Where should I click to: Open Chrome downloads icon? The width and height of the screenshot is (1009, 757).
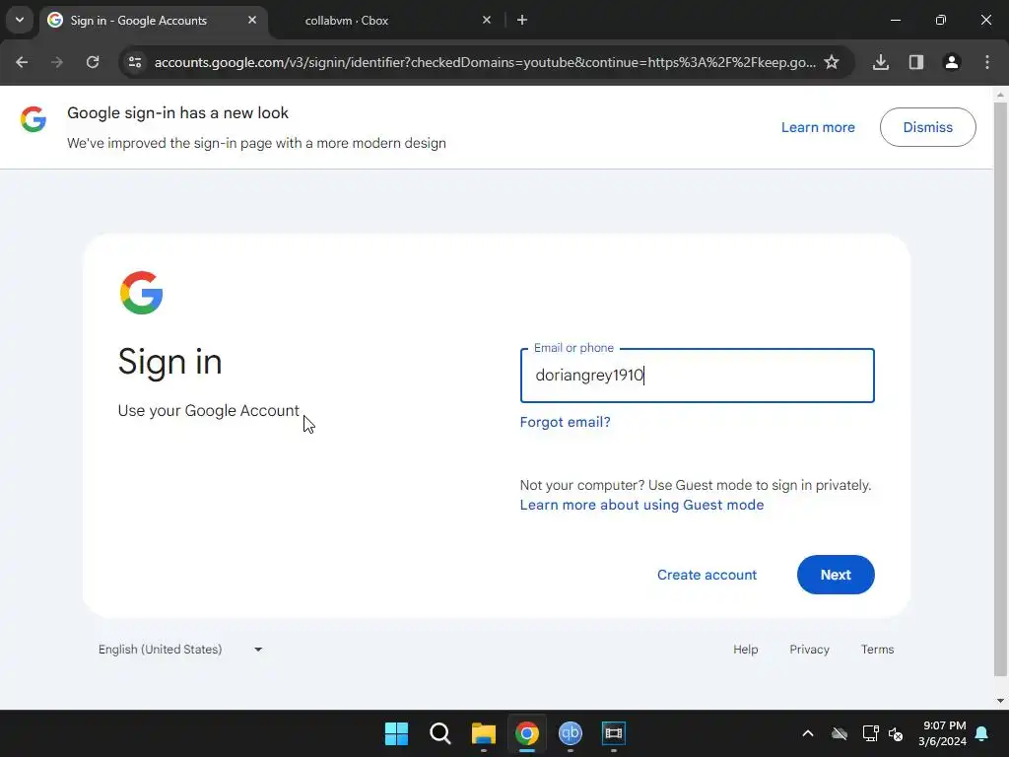(881, 62)
